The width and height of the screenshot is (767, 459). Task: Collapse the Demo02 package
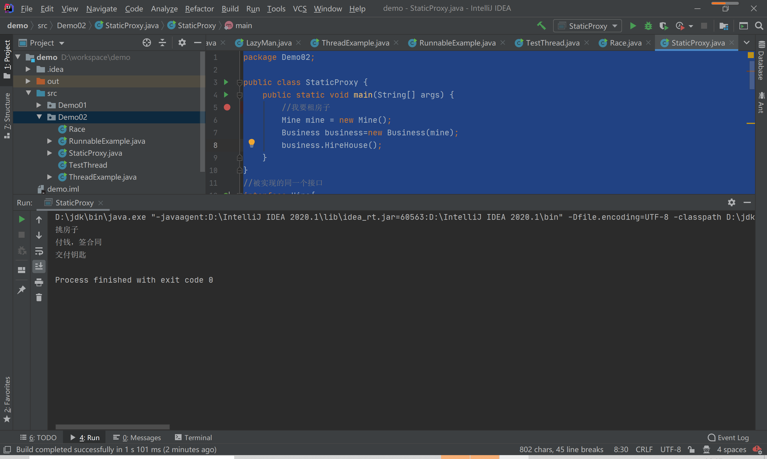click(x=39, y=117)
